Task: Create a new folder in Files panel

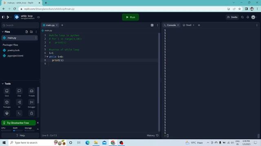Action: [31, 32]
